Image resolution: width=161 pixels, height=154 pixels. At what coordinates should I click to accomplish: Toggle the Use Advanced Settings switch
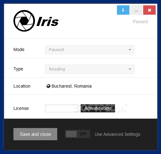[x=78, y=134]
